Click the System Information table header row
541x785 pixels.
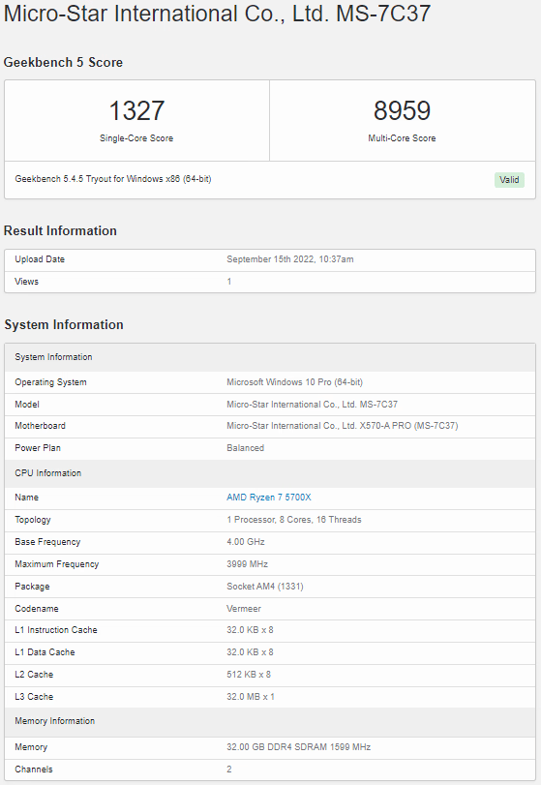tap(270, 357)
